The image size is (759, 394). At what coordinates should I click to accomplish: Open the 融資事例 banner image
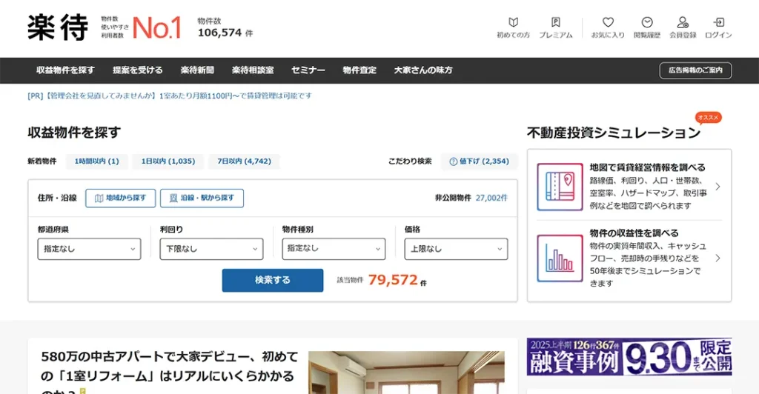tap(629, 357)
